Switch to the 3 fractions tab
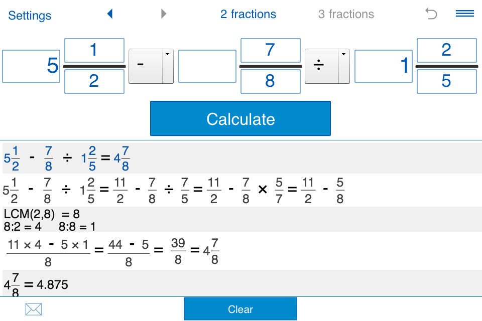Image resolution: width=482 pixels, height=321 pixels. coord(346,14)
